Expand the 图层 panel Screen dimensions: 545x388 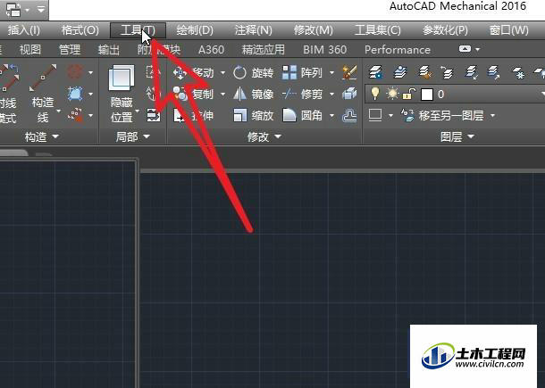pyautogui.click(x=457, y=136)
